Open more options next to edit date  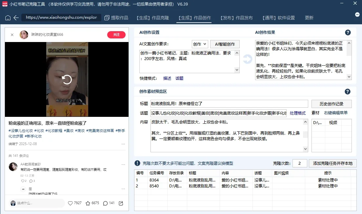coord(123,144)
